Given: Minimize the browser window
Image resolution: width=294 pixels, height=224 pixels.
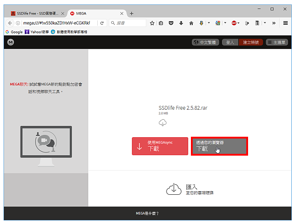Looking at the screenshot, I should click(259, 9).
